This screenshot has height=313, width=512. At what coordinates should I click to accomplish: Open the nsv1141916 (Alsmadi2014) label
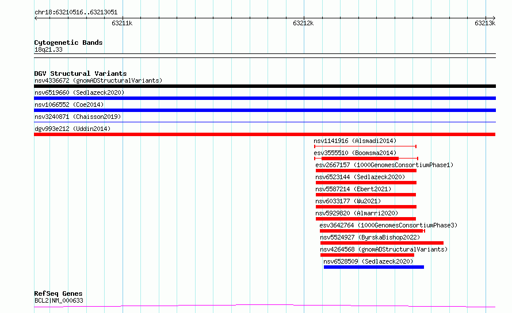[355, 141]
